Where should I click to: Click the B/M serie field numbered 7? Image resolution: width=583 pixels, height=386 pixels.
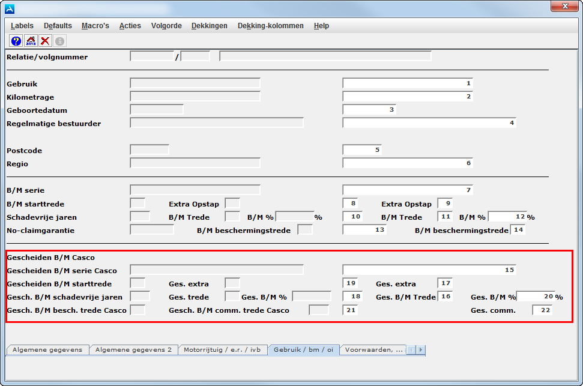pos(408,190)
